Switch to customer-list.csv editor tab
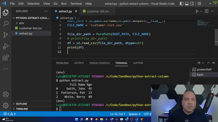The width and height of the screenshot is (218, 122). point(97,11)
